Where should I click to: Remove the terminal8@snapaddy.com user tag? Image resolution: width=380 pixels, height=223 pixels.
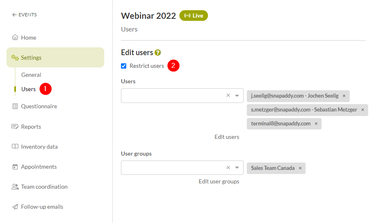pos(316,124)
